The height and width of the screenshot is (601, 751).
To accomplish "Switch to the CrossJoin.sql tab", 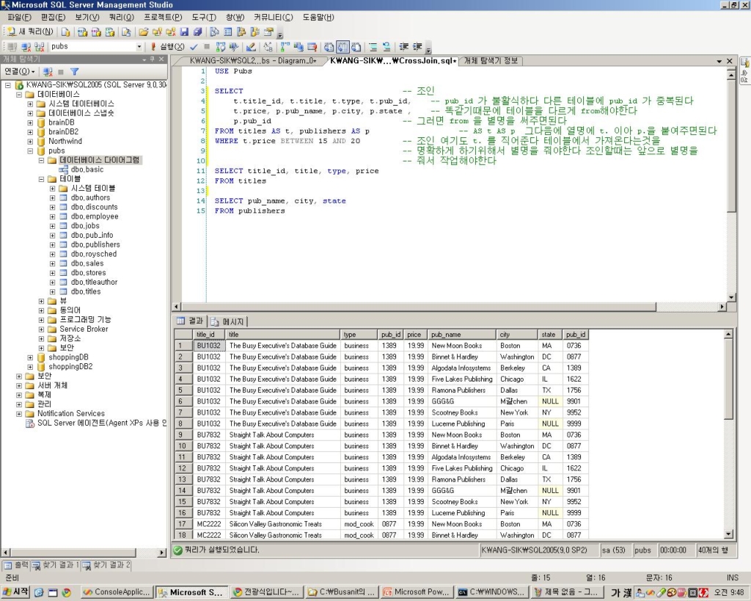I will click(393, 61).
